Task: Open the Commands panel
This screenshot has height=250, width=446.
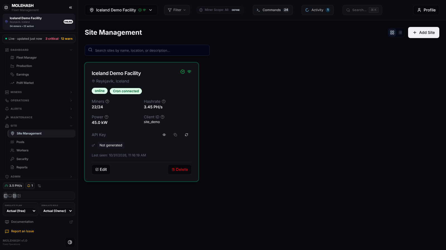Action: [x=273, y=10]
